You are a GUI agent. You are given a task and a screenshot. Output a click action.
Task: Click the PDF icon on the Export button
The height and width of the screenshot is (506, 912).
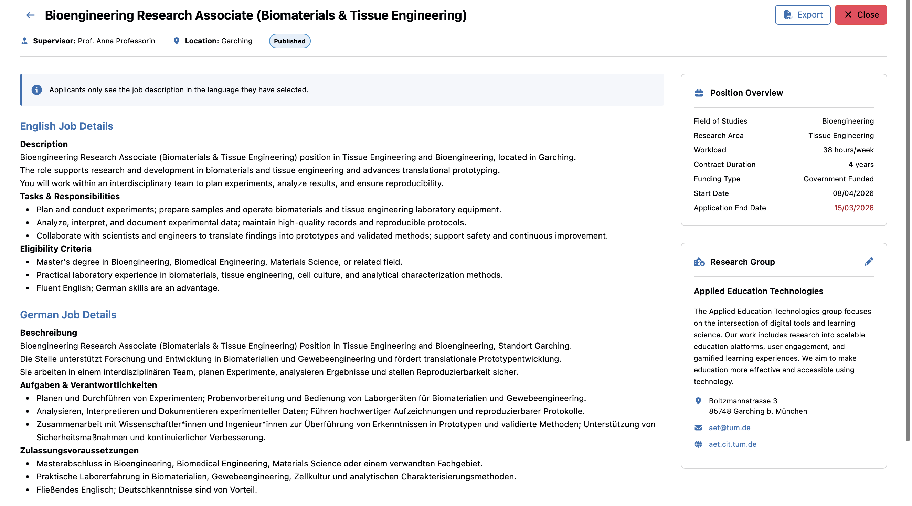[788, 14]
